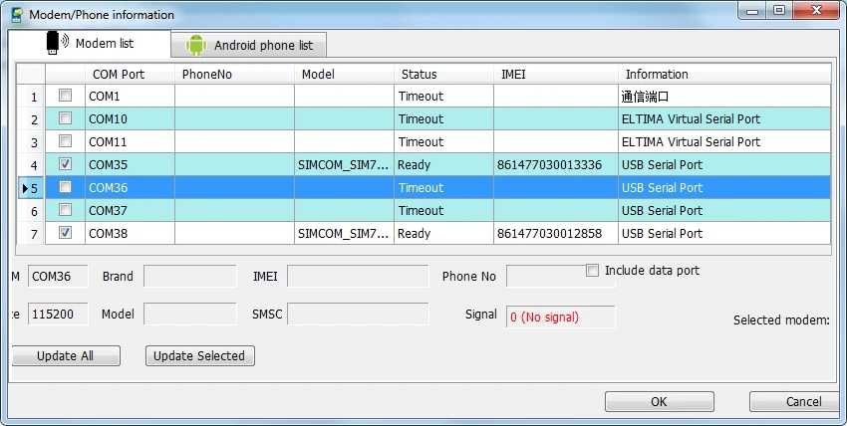Uncheck the COM38 row checkbox

(65, 233)
